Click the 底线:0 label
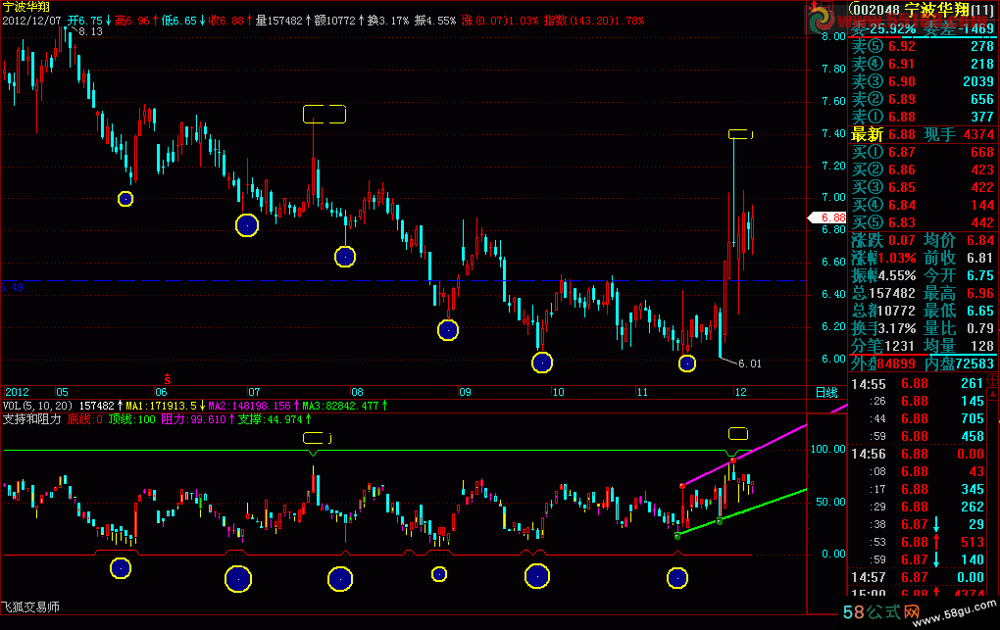The image size is (1000, 630). (84, 419)
